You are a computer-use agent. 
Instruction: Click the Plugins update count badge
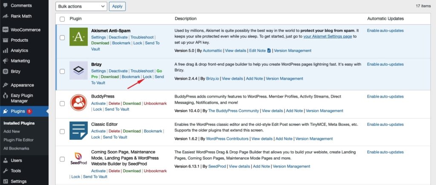click(x=29, y=111)
